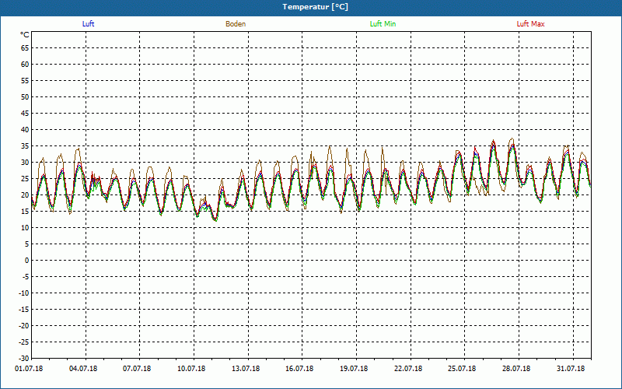The height and width of the screenshot is (389, 622).
Task: Click the 31.07.18 date label
Action: point(571,369)
